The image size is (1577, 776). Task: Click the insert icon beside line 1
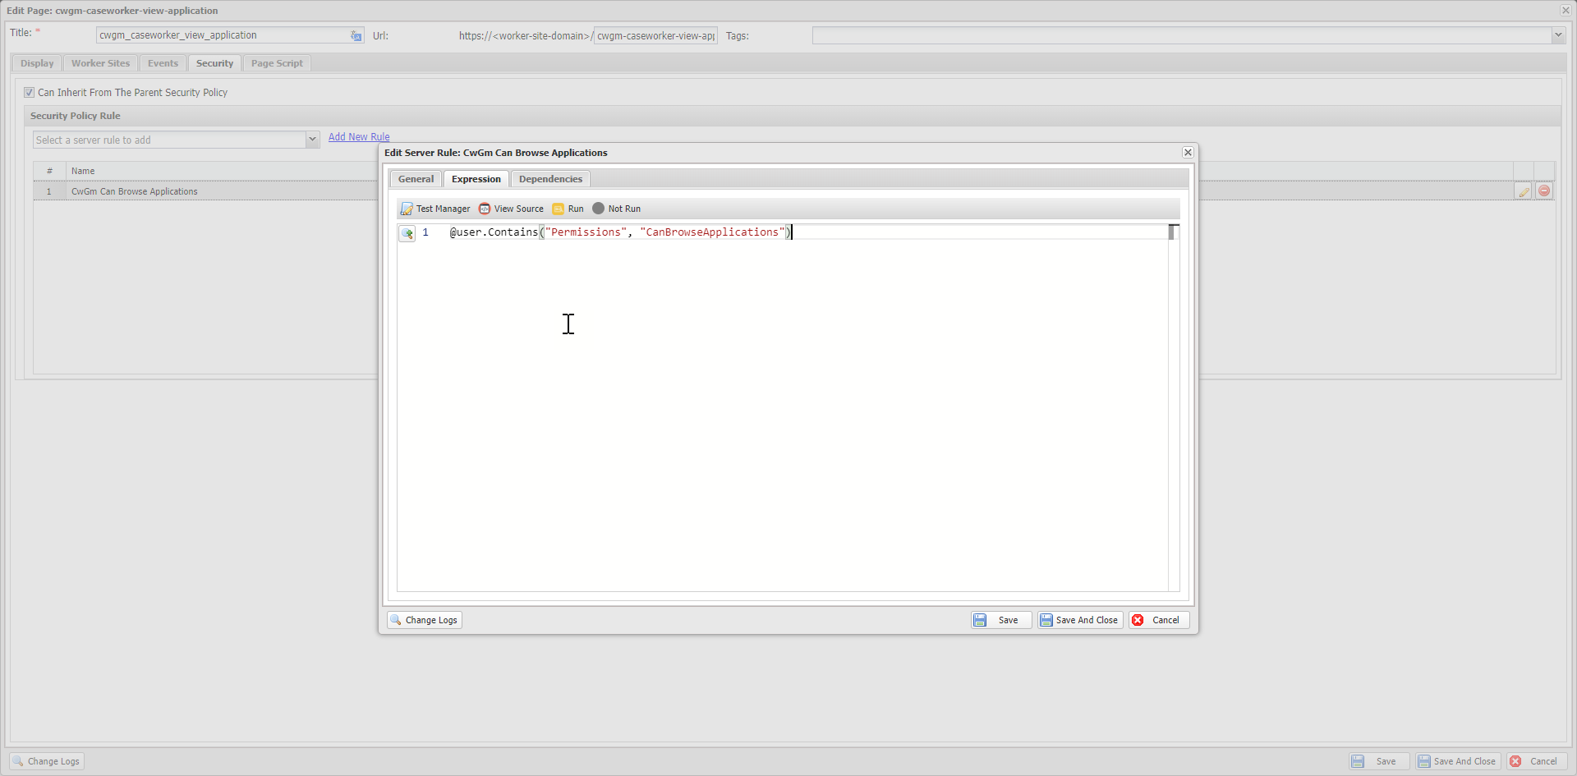407,233
